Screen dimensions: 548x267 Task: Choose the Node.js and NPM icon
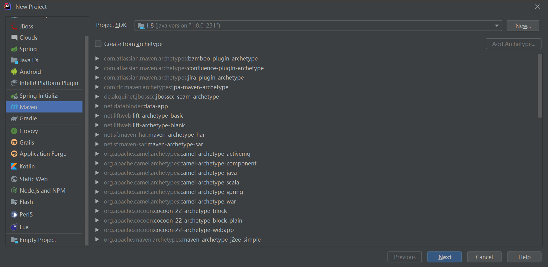point(14,190)
